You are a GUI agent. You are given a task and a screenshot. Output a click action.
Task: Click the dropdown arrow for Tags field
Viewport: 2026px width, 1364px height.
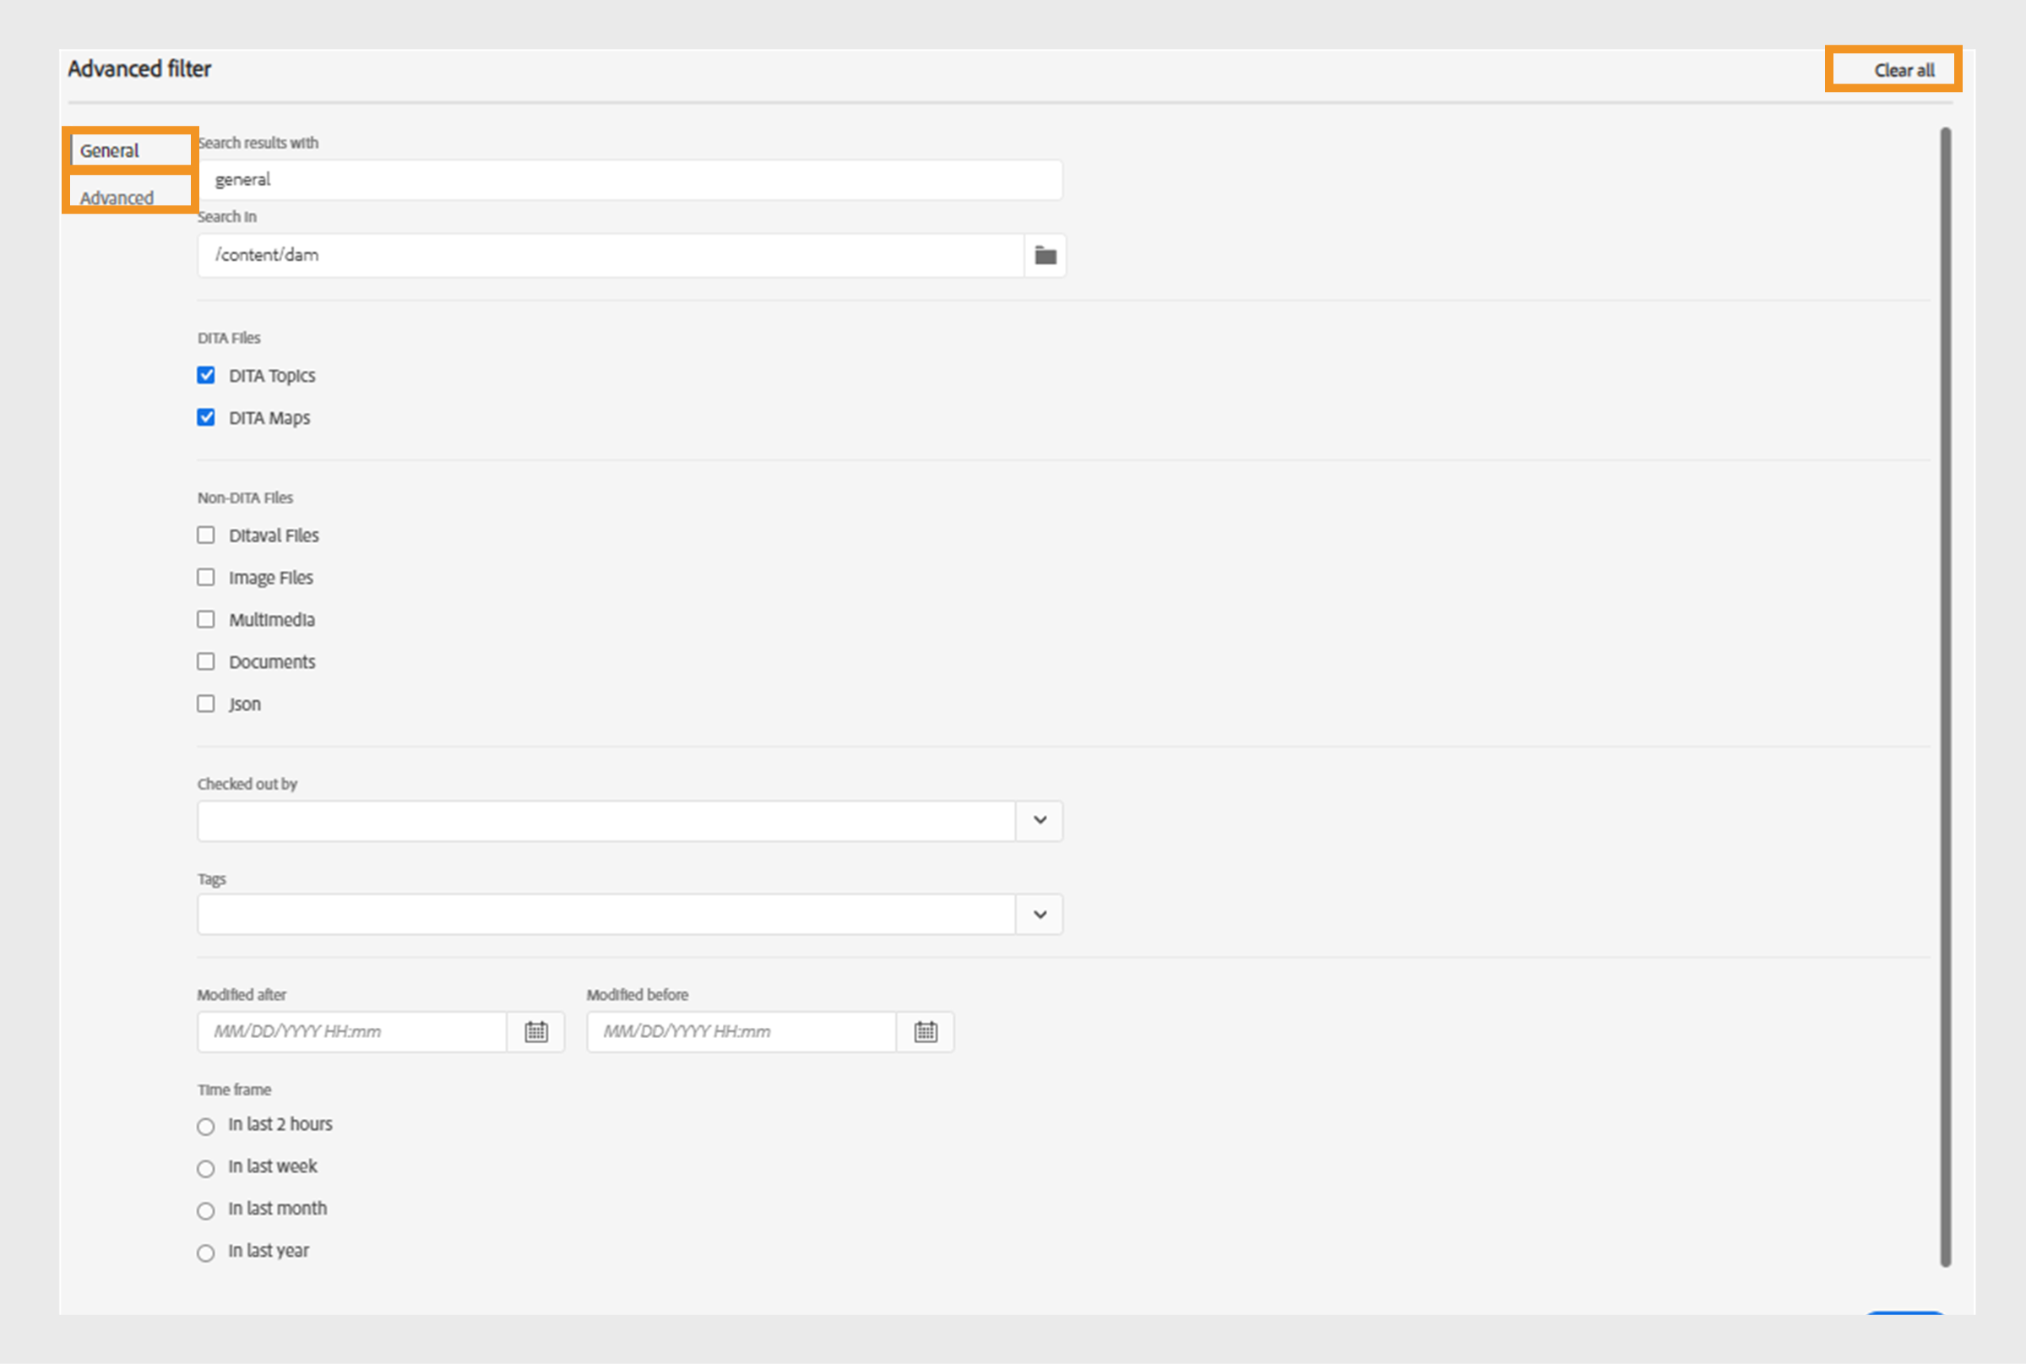coord(1040,913)
